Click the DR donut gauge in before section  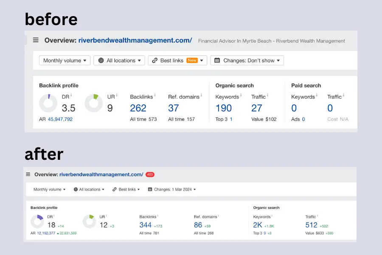point(48,103)
